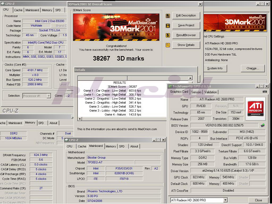Click the Show Details button
Viewport: 272px width, 204px height.
click(x=186, y=45)
